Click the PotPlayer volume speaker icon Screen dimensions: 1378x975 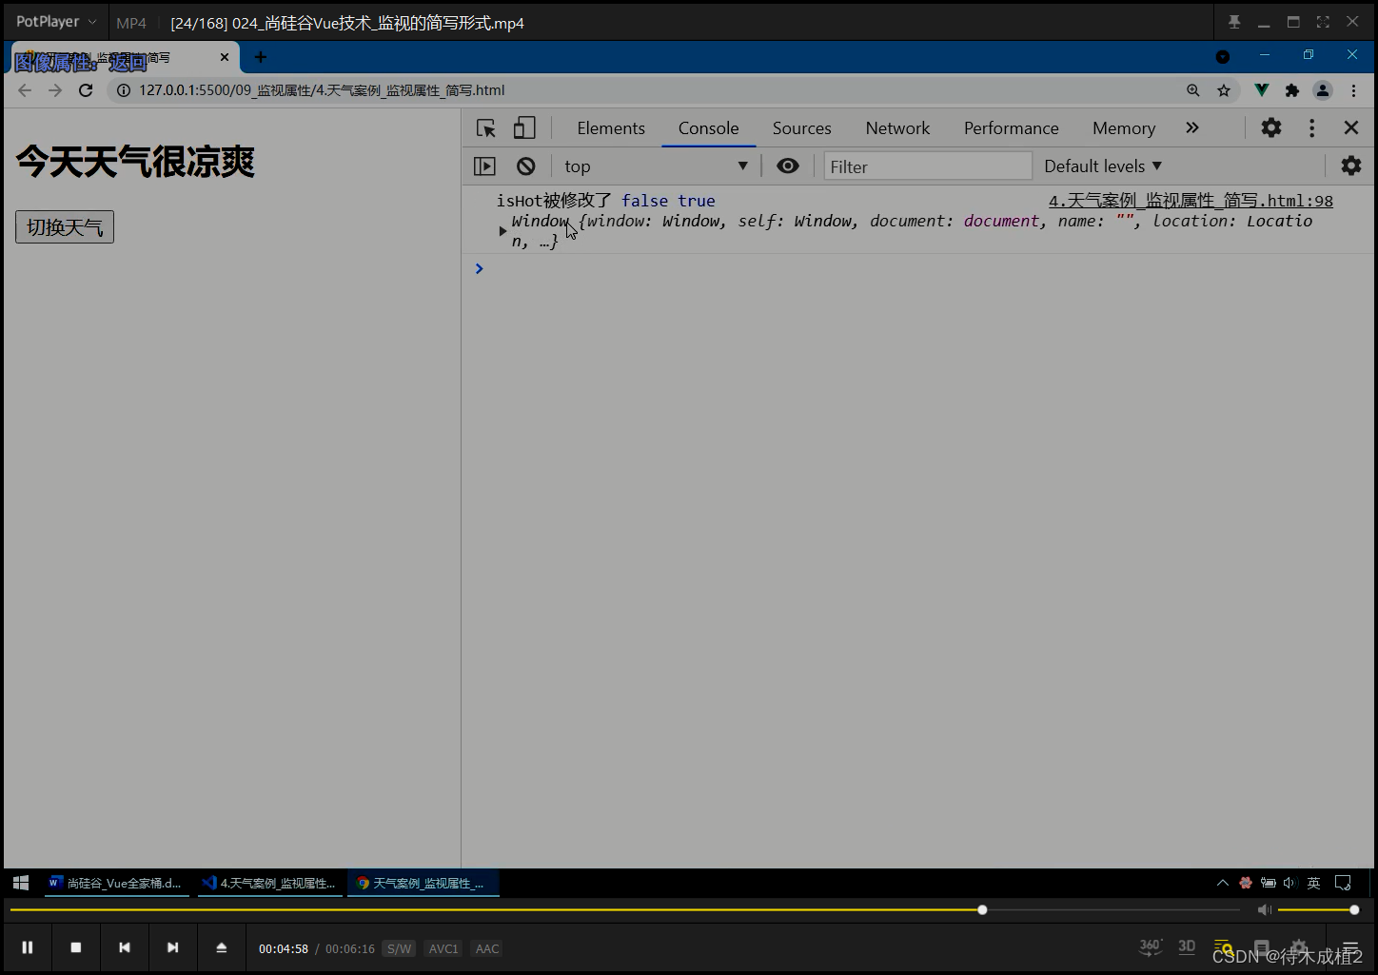click(x=1264, y=910)
